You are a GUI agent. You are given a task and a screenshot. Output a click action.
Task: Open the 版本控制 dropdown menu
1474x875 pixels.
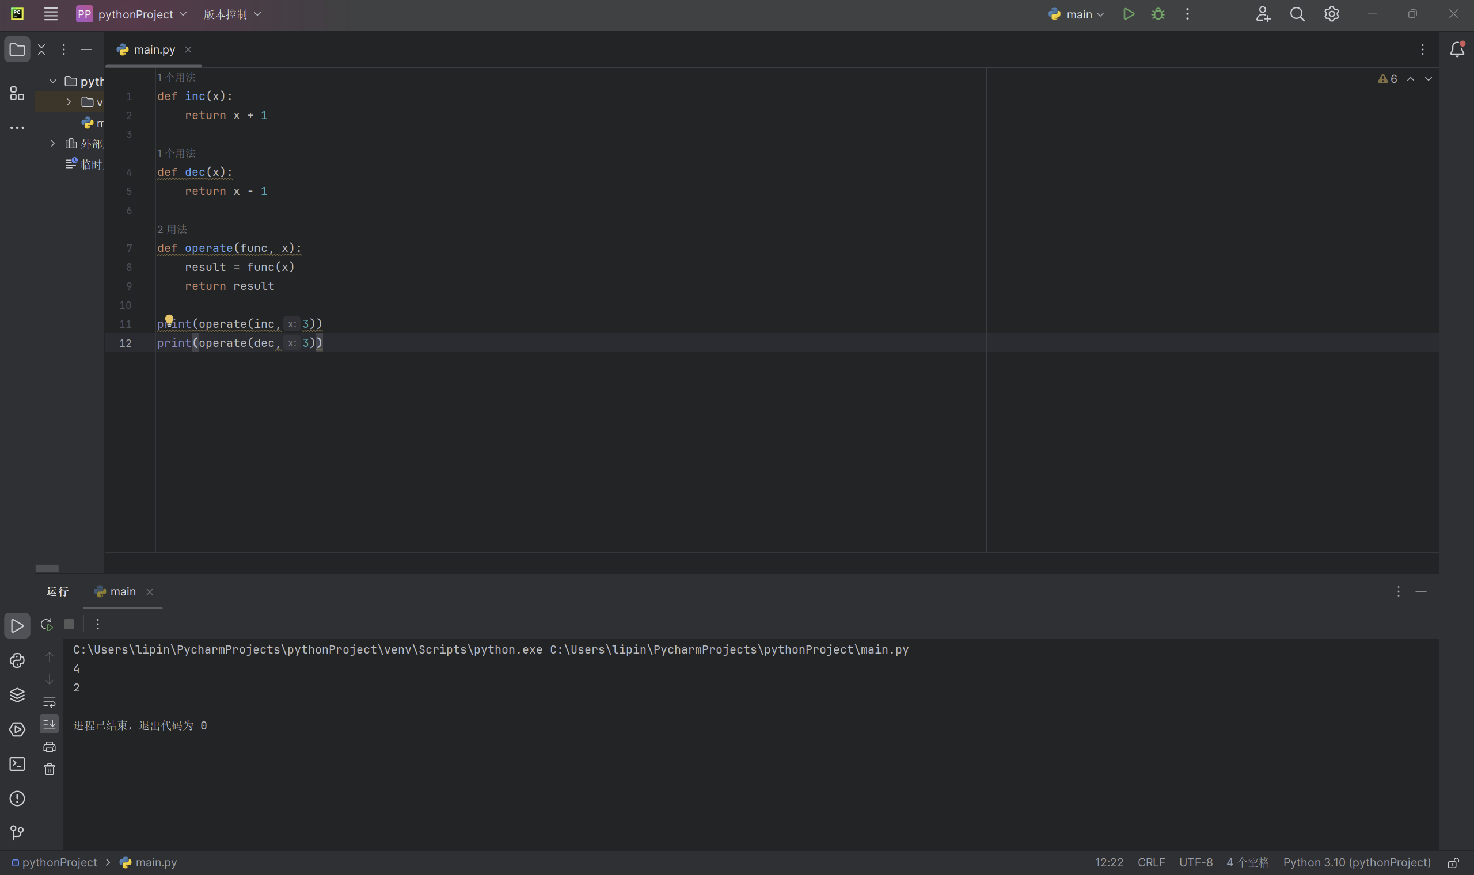[x=232, y=14]
